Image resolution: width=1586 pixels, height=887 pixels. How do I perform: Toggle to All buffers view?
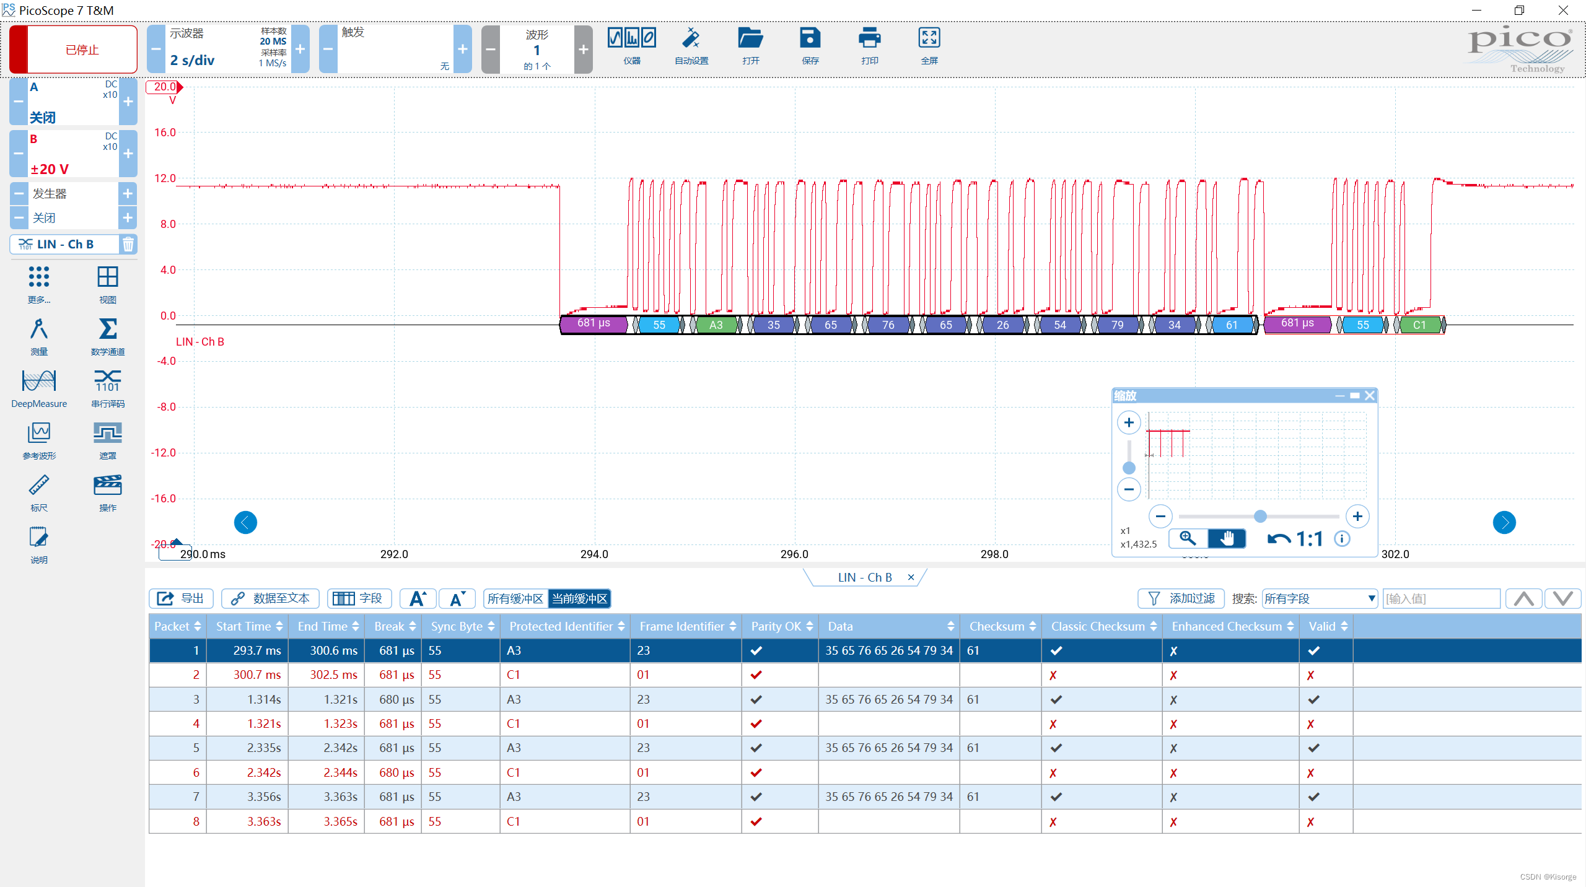tap(515, 598)
